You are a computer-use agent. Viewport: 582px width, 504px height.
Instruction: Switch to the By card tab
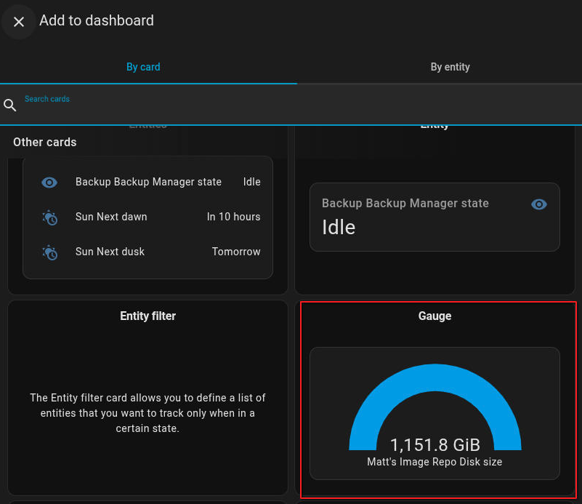[x=143, y=67]
